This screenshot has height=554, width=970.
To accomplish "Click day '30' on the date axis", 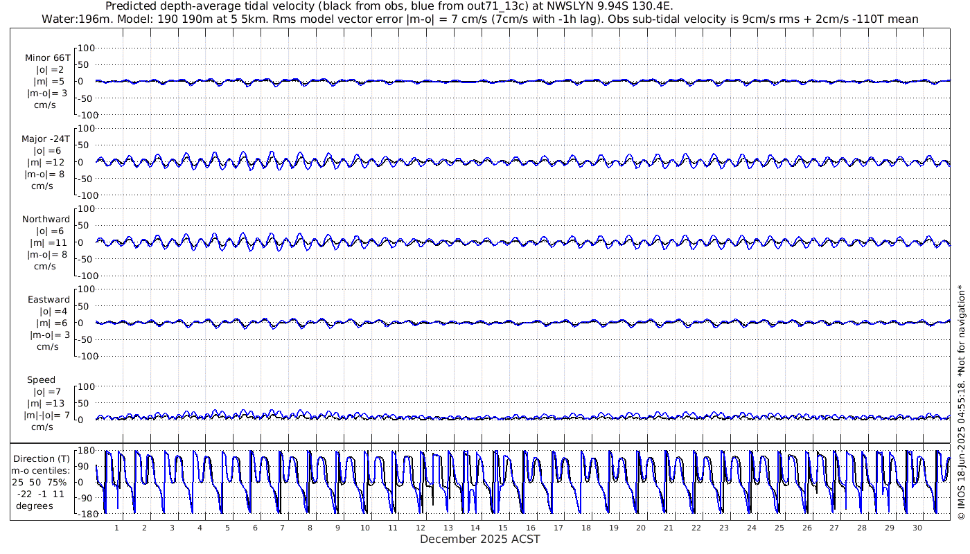I will [x=917, y=528].
